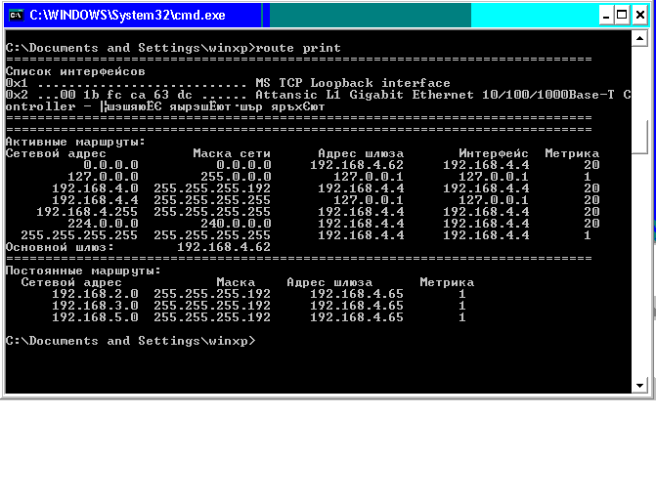The image size is (656, 500).
Task: Click the heading "Постоянные маршруты:"
Action: [x=83, y=271]
